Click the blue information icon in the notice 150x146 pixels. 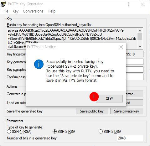pyautogui.click(x=39, y=64)
